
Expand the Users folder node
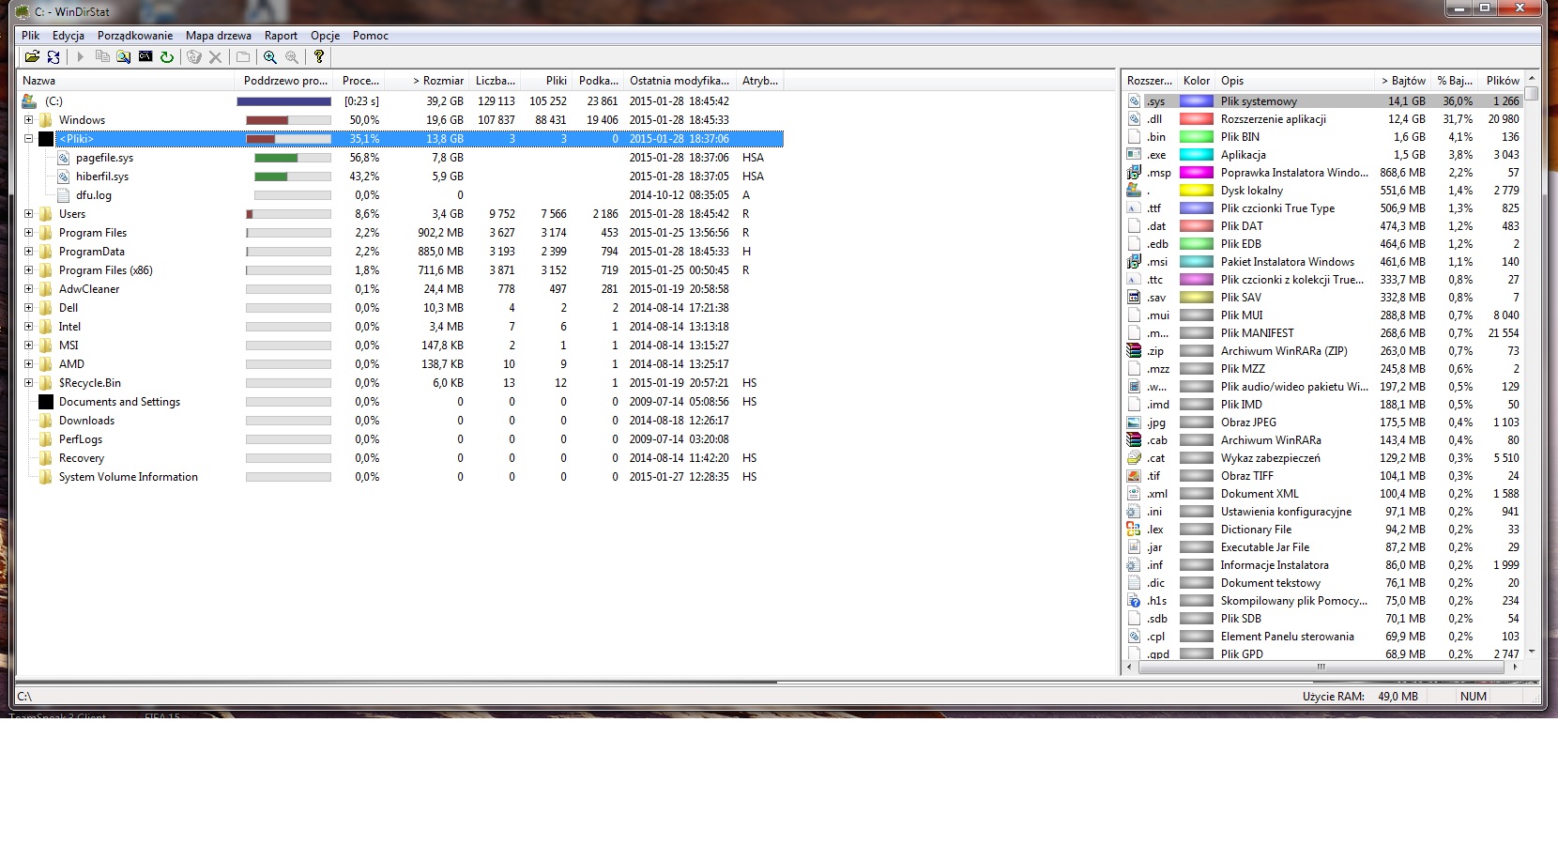[28, 214]
